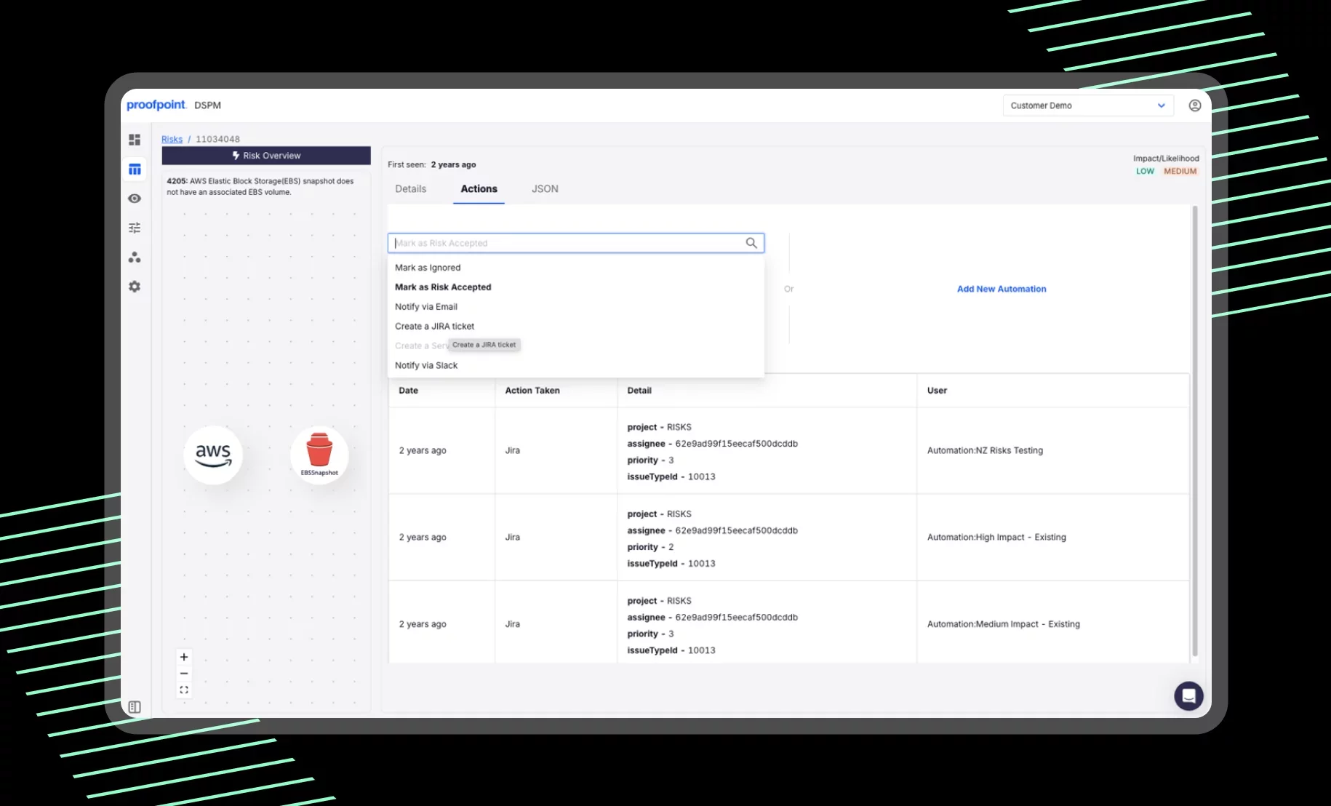Image resolution: width=1331 pixels, height=806 pixels.
Task: Toggle the sidebar panel collapse icon
Action: coord(135,707)
